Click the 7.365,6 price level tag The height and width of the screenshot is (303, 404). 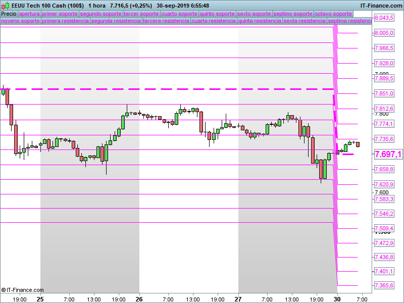pos(384,285)
